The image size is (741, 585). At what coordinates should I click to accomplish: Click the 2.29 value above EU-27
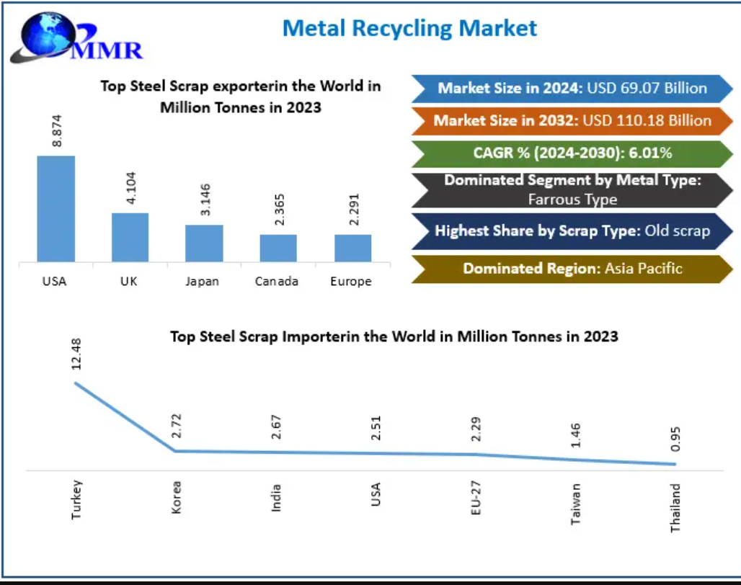coord(475,430)
